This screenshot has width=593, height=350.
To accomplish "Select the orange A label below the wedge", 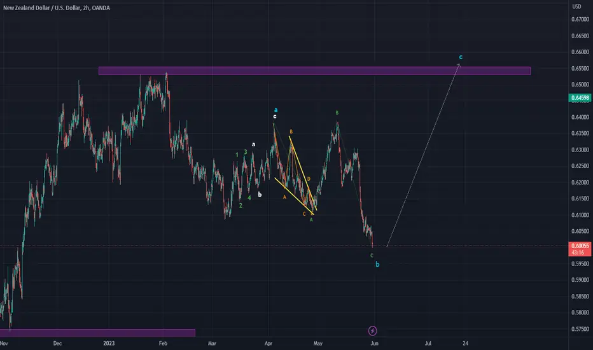I will (x=285, y=197).
